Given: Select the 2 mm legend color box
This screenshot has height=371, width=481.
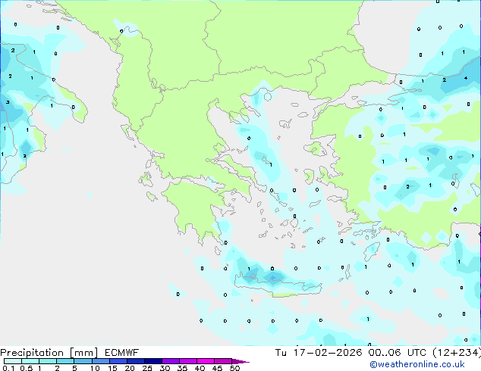Looking at the screenshot, I should point(65,361).
